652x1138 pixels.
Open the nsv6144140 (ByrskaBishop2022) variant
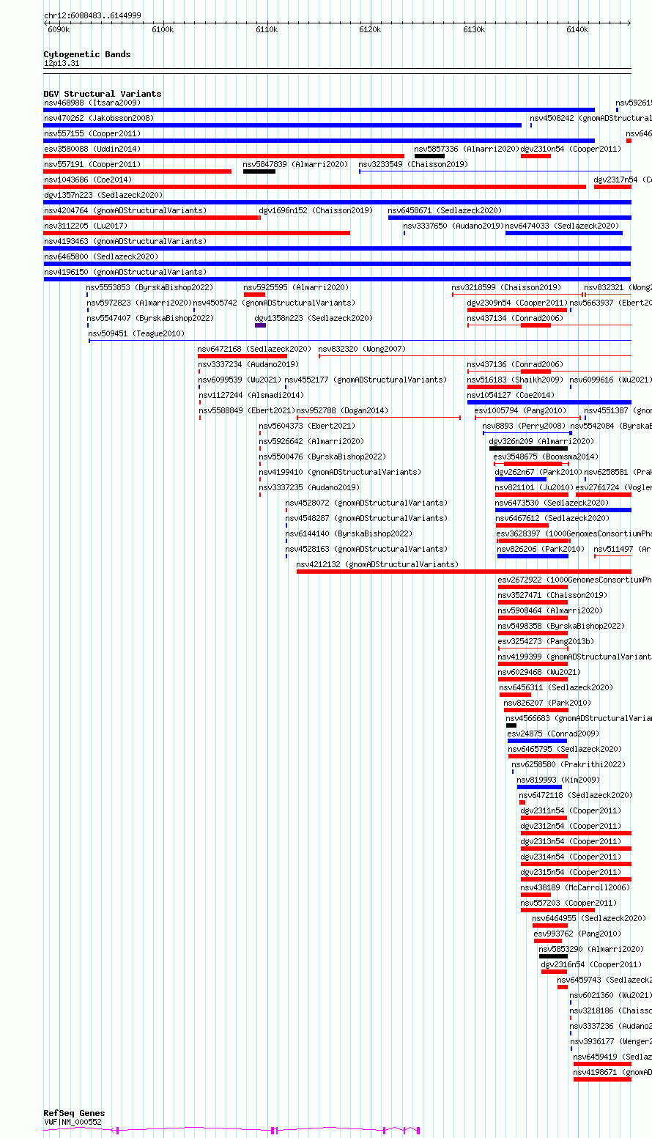(x=349, y=533)
